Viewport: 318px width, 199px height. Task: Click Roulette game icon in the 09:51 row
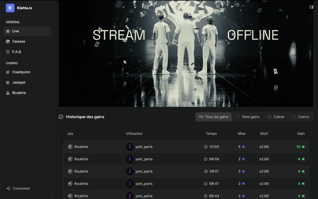click(70, 171)
